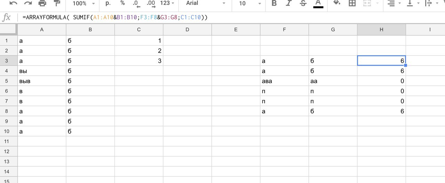445x183 pixels.
Task: Open the text color picker
Action: [x=318, y=3]
